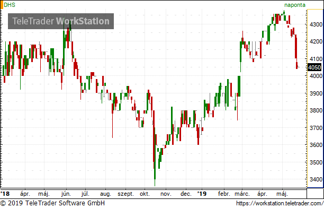Click the orange marker beside DHS

2,5
